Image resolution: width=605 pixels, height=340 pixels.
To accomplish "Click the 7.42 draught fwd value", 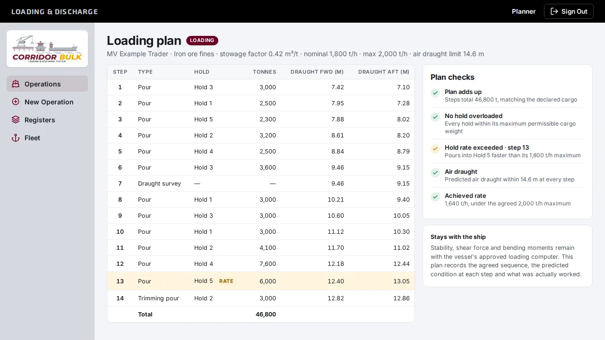I will (x=337, y=87).
